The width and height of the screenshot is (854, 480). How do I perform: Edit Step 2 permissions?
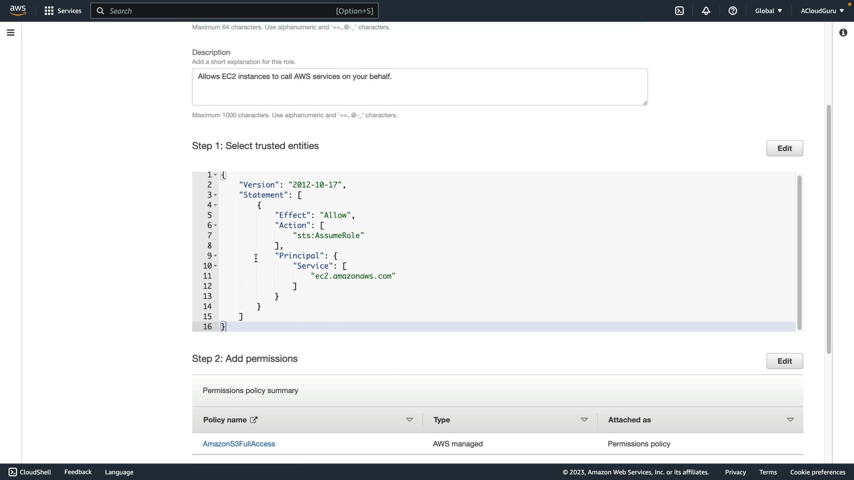click(x=784, y=361)
